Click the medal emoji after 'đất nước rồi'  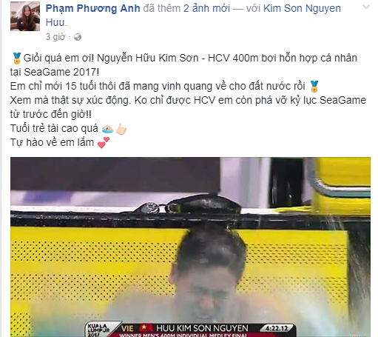314,87
